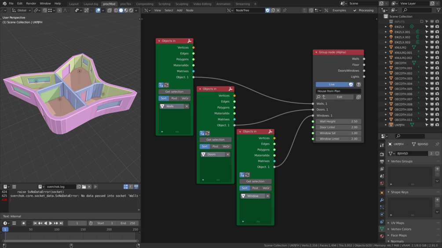Expand the Vertex Colors panel

pos(389,229)
